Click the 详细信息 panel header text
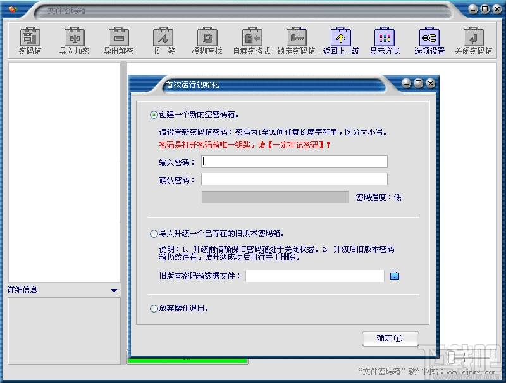The width and height of the screenshot is (506, 383). (23, 290)
